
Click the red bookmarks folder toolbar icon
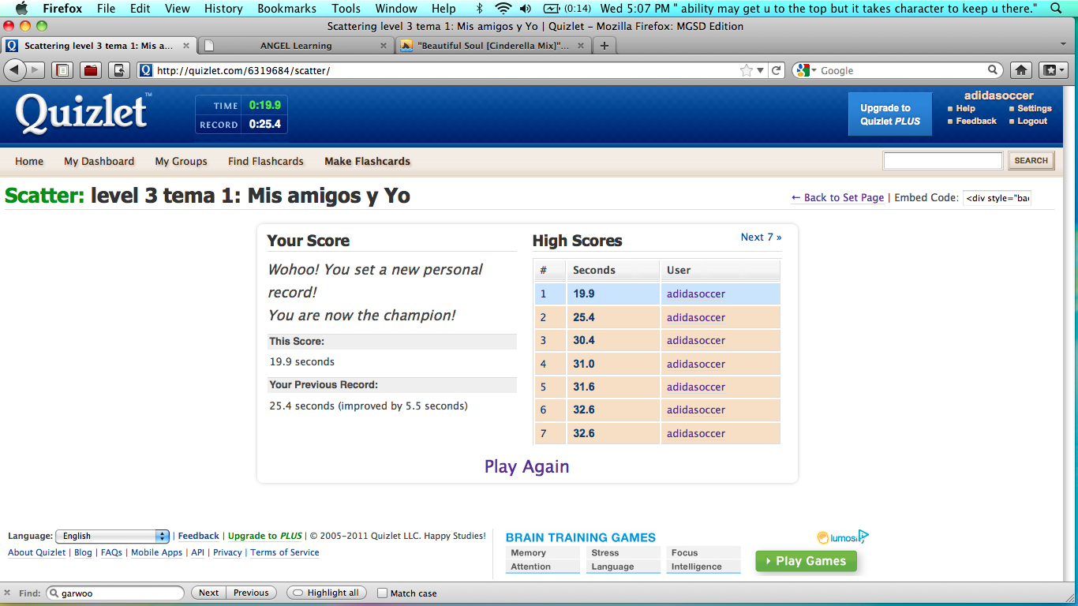point(90,70)
